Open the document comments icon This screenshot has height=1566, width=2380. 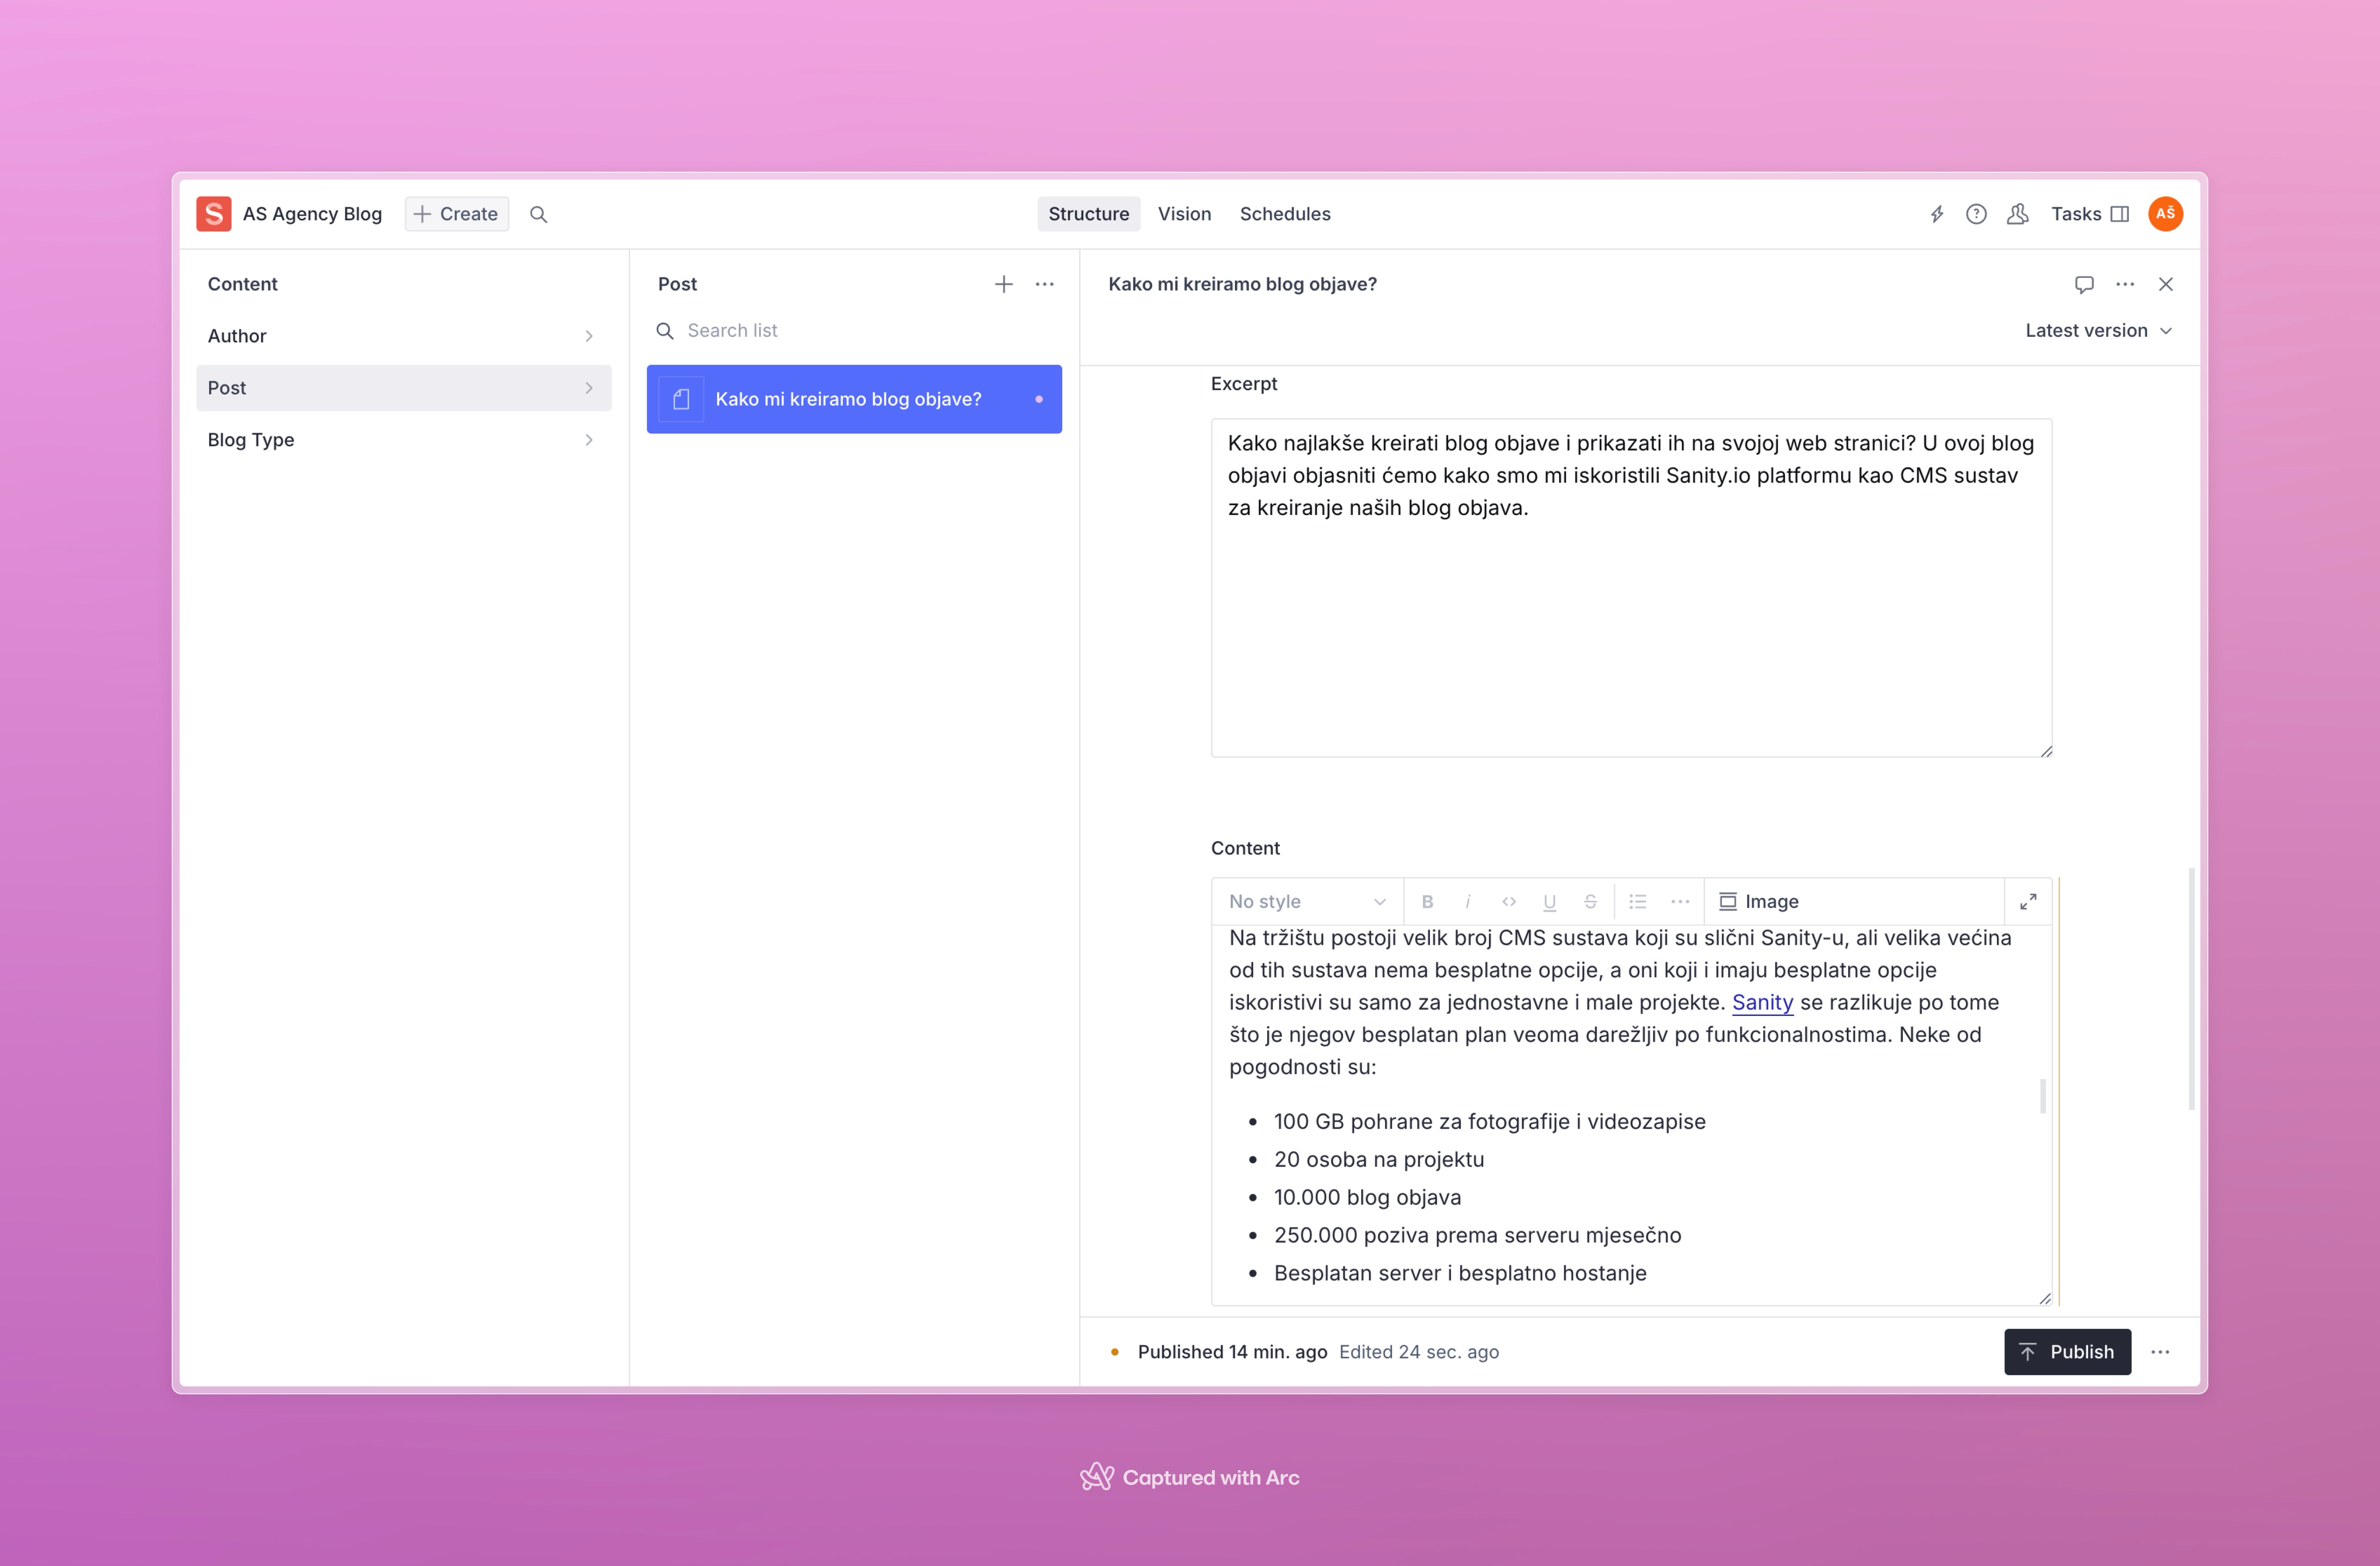pyautogui.click(x=2084, y=284)
